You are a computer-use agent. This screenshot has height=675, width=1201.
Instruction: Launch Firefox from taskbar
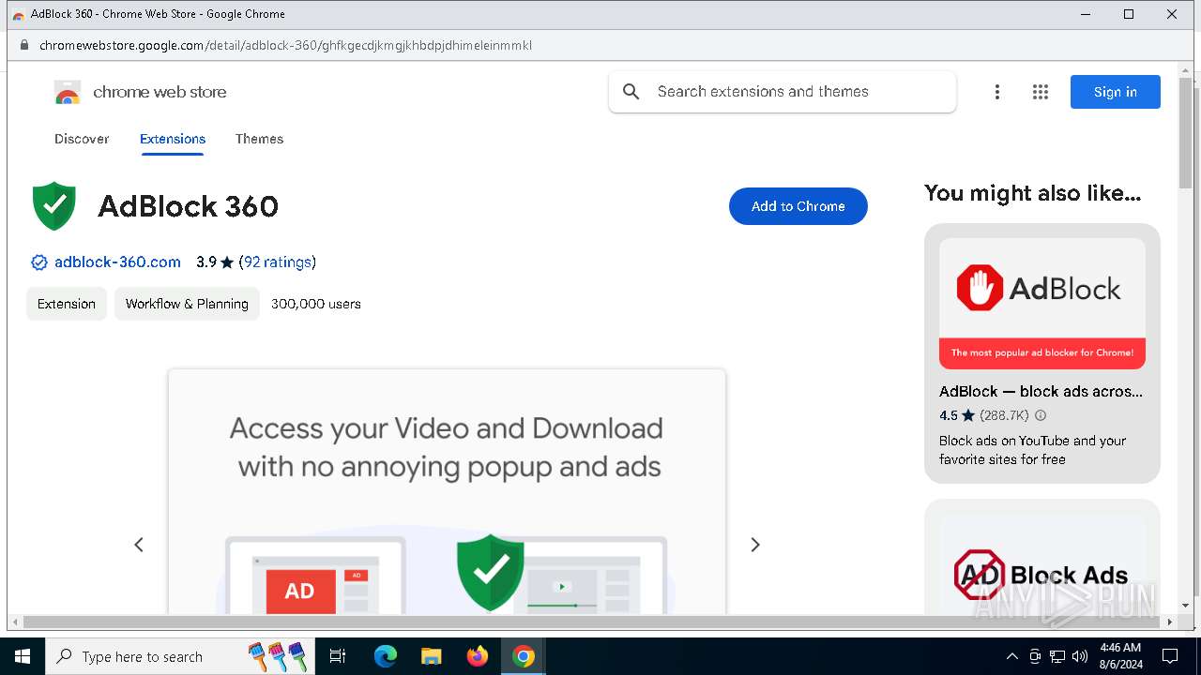tap(478, 656)
